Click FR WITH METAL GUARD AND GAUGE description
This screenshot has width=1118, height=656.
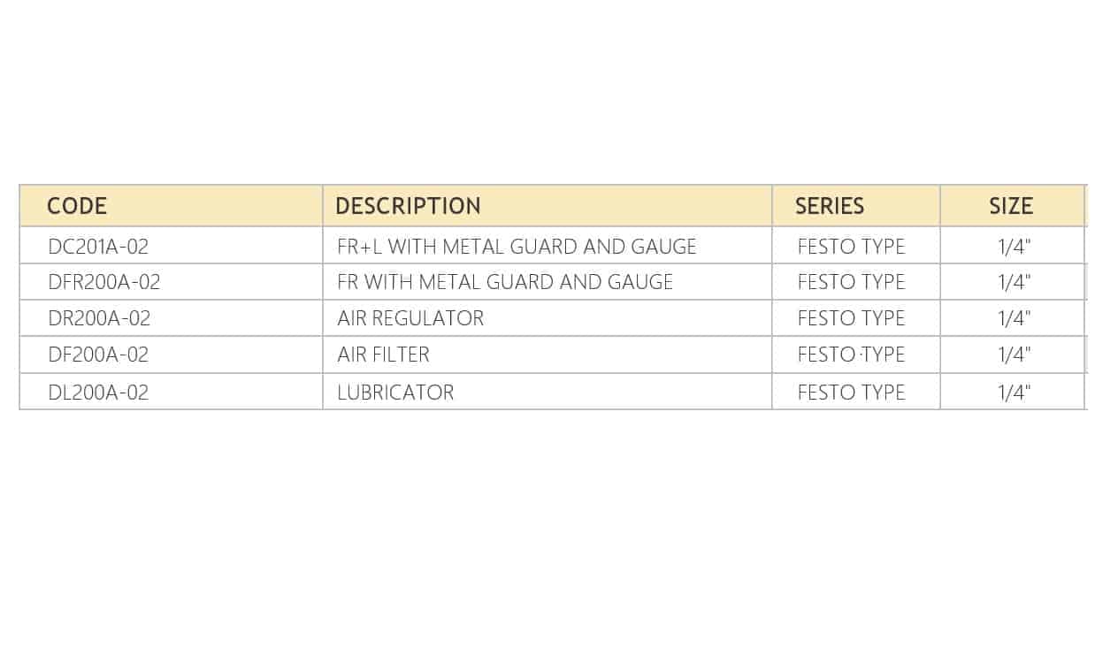point(505,282)
